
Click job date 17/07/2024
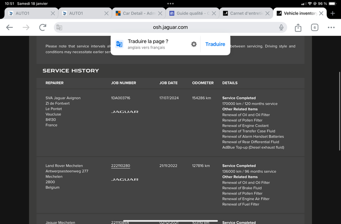click(169, 98)
